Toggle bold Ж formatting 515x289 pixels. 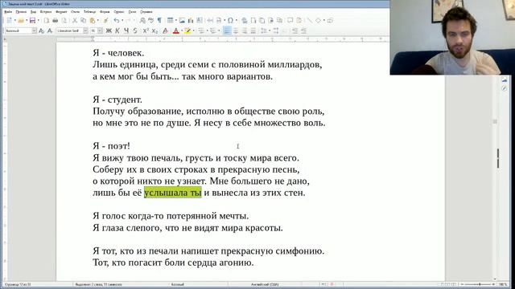tap(109, 31)
